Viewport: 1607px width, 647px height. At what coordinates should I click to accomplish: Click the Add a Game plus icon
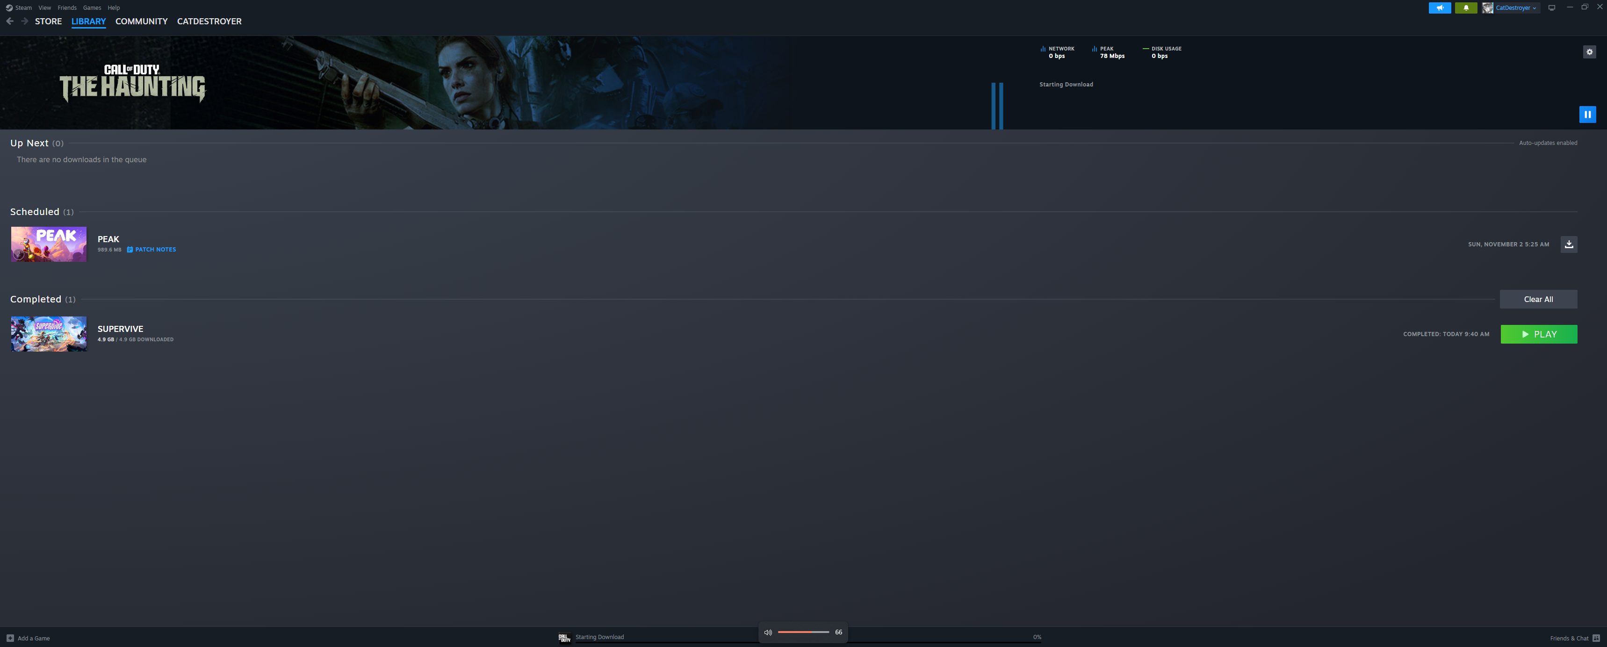[10, 638]
